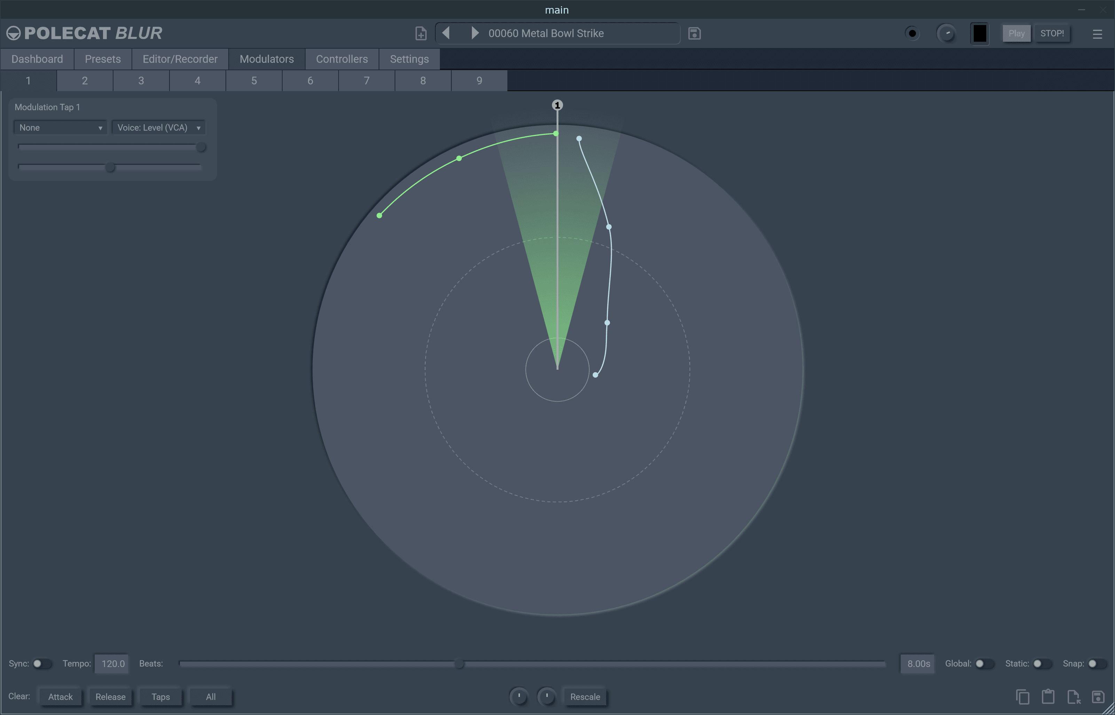
Task: Select modulator tab 4
Action: click(x=197, y=81)
